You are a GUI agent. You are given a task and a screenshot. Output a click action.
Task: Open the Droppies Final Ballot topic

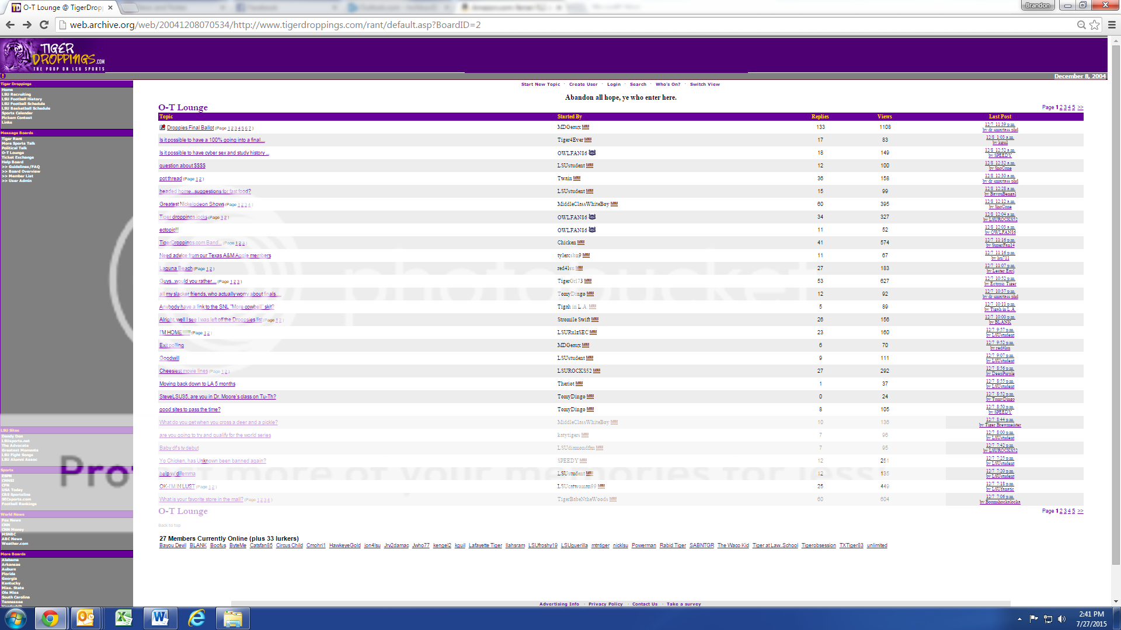190,128
